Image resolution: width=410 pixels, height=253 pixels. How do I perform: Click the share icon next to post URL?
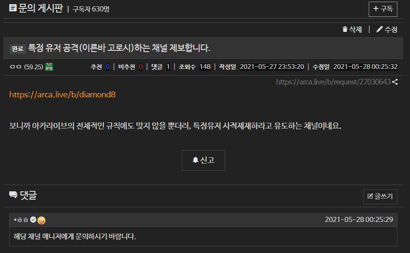click(x=395, y=82)
